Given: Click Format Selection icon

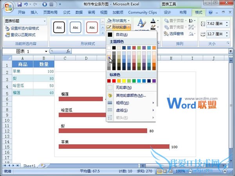Looking at the screenshot, I should (7, 28).
